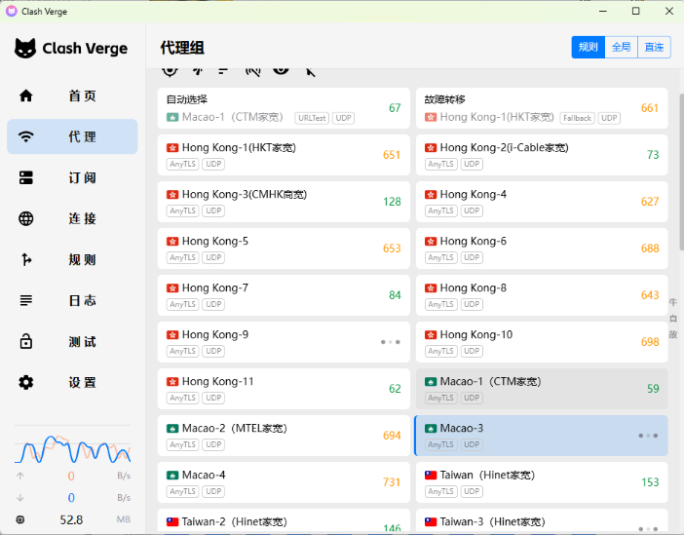
Task: Select the 规则 (Rule) mode button
Action: tap(588, 47)
